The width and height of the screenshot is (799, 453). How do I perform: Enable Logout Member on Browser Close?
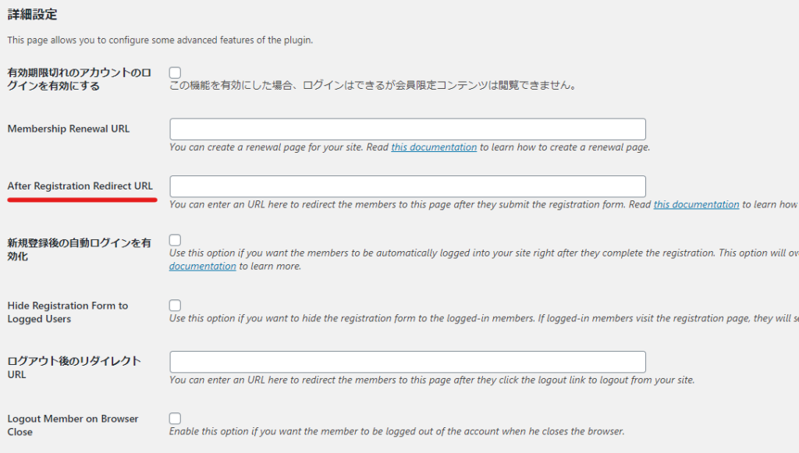tap(175, 419)
